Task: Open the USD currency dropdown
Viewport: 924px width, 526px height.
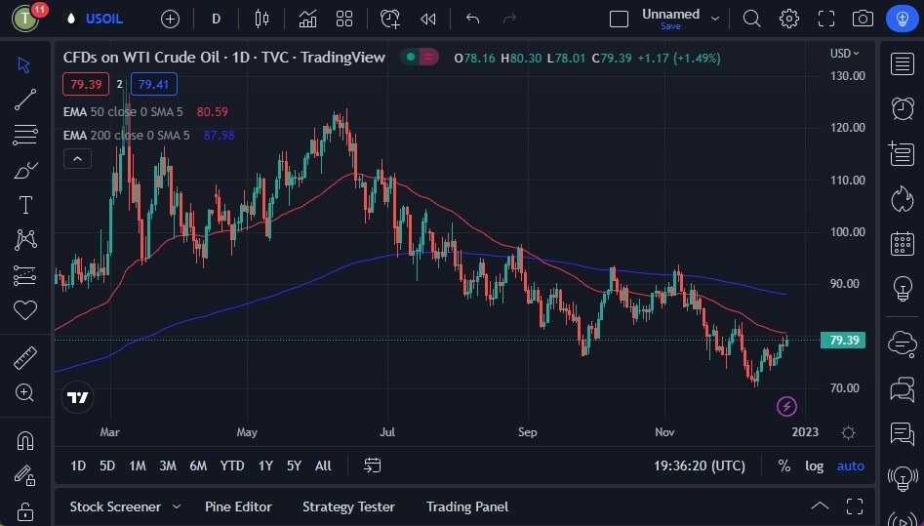Action: 844,54
